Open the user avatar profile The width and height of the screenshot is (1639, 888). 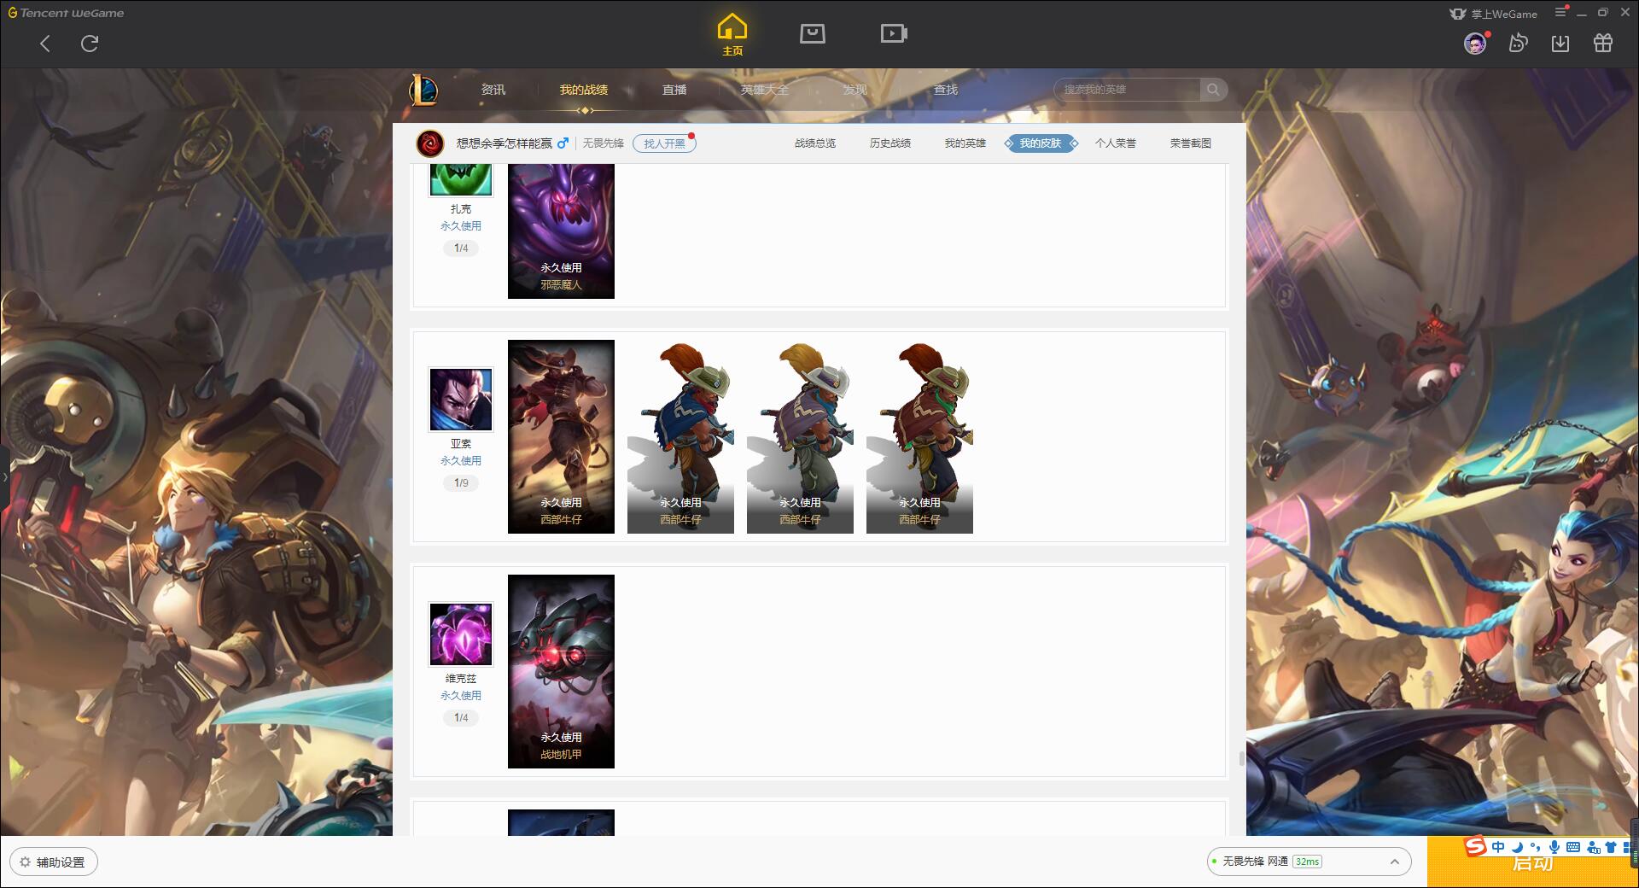click(x=1475, y=44)
